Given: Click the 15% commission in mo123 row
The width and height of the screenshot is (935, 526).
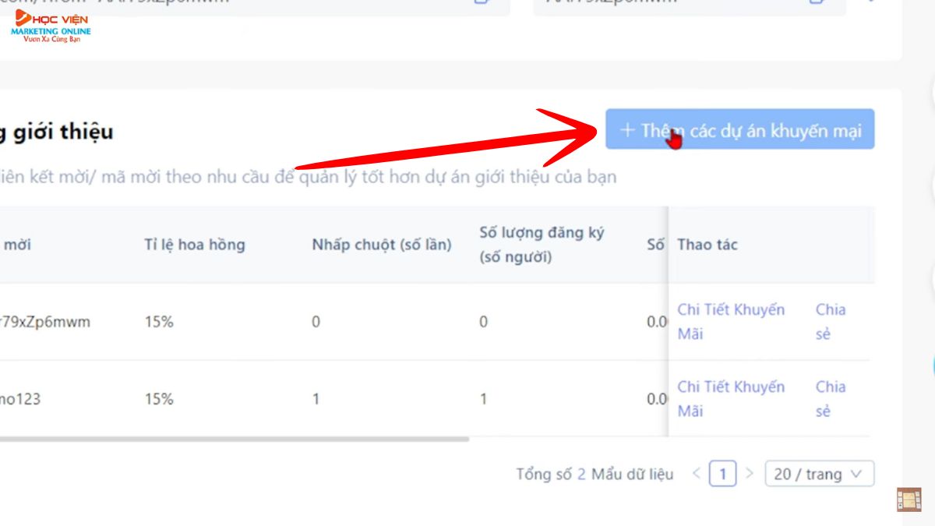Looking at the screenshot, I should (159, 399).
